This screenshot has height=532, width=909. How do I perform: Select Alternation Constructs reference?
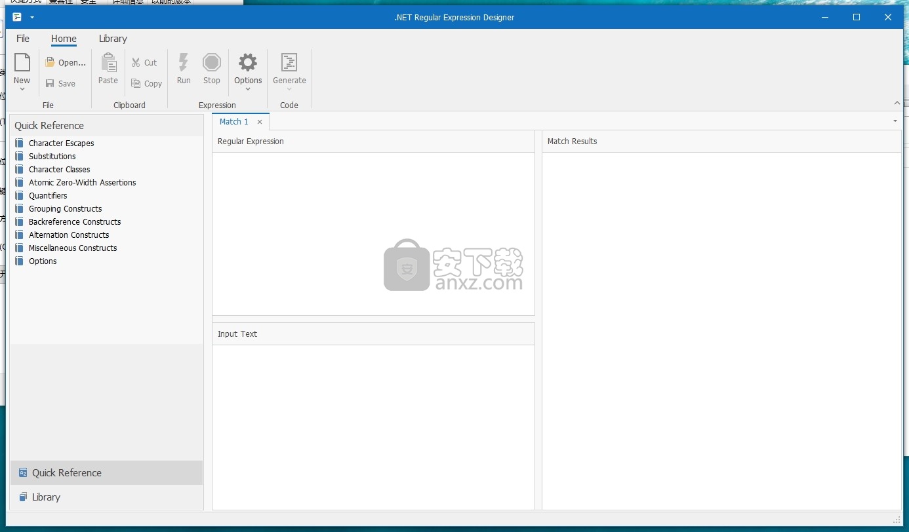coord(69,235)
